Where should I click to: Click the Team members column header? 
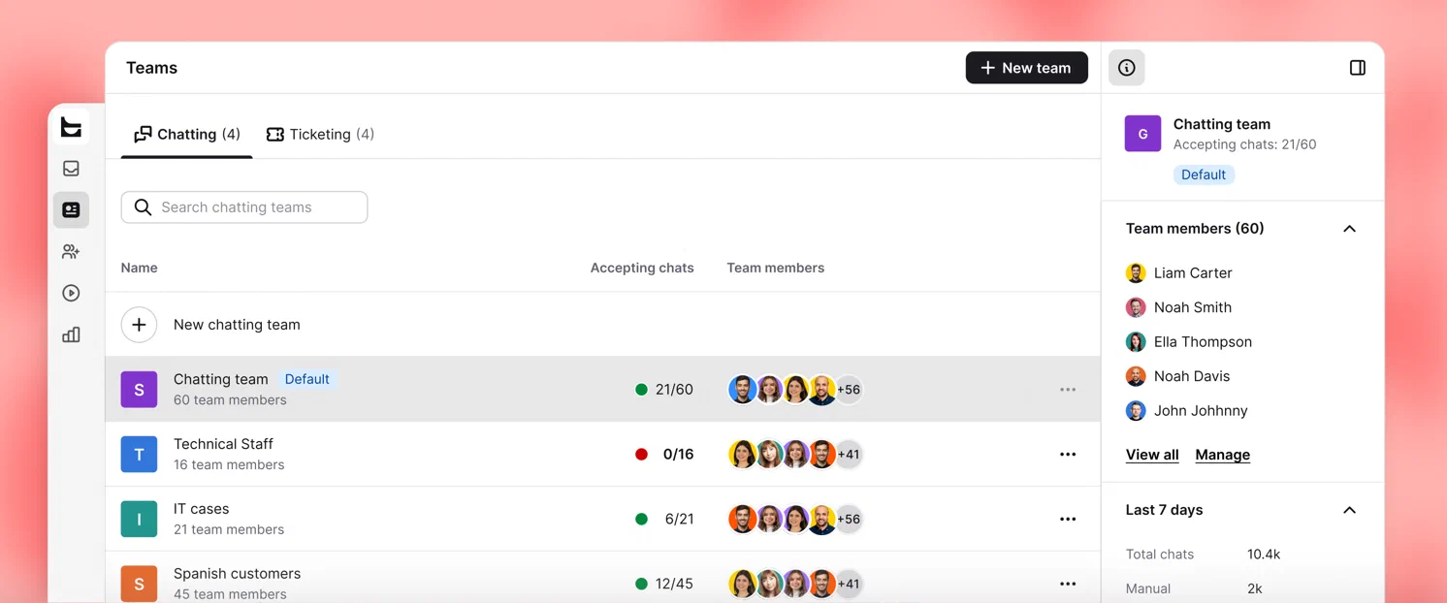pos(776,268)
